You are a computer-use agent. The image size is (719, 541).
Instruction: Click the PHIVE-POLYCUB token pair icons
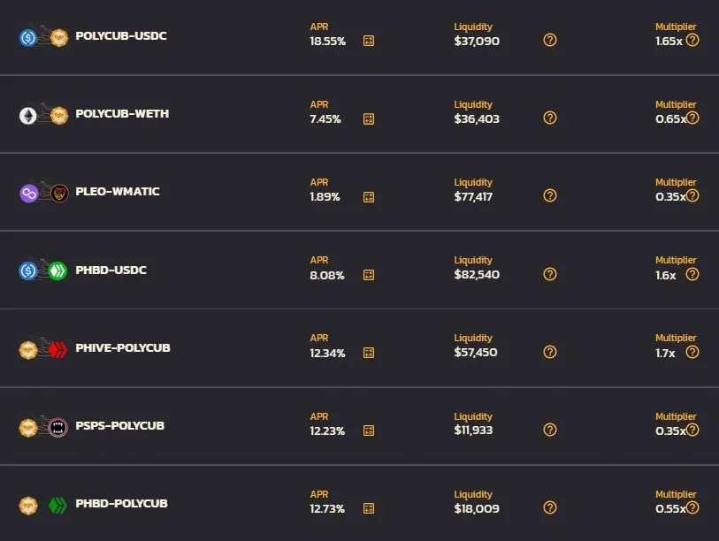[43, 349]
